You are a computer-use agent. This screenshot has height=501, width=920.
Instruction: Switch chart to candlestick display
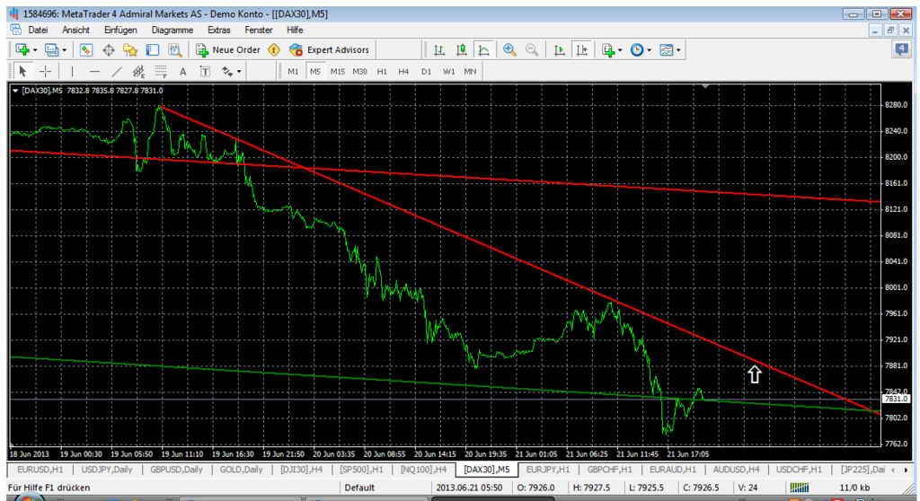click(x=462, y=50)
